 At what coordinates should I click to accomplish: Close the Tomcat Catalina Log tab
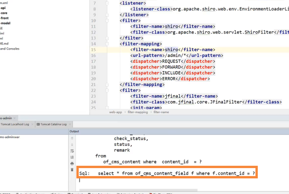[x=70, y=124]
